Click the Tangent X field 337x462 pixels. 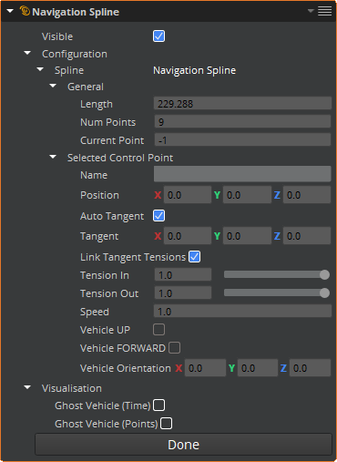pyautogui.click(x=188, y=236)
